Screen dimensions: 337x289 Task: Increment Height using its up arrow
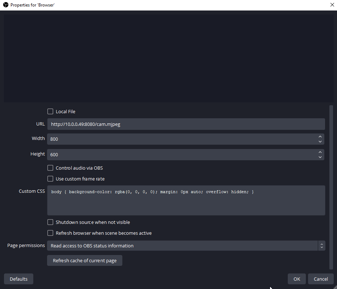tap(320, 152)
